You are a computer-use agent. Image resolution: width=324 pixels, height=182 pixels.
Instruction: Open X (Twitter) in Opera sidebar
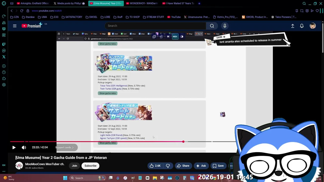click(4, 57)
